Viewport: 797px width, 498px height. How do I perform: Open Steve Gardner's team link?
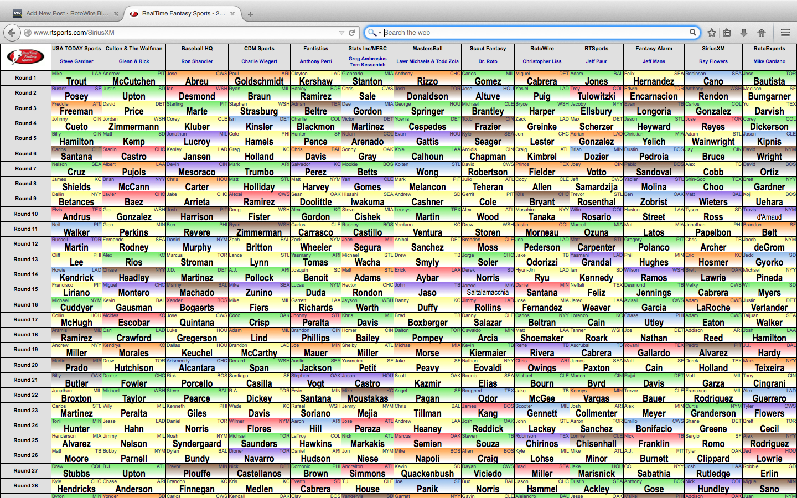click(76, 62)
